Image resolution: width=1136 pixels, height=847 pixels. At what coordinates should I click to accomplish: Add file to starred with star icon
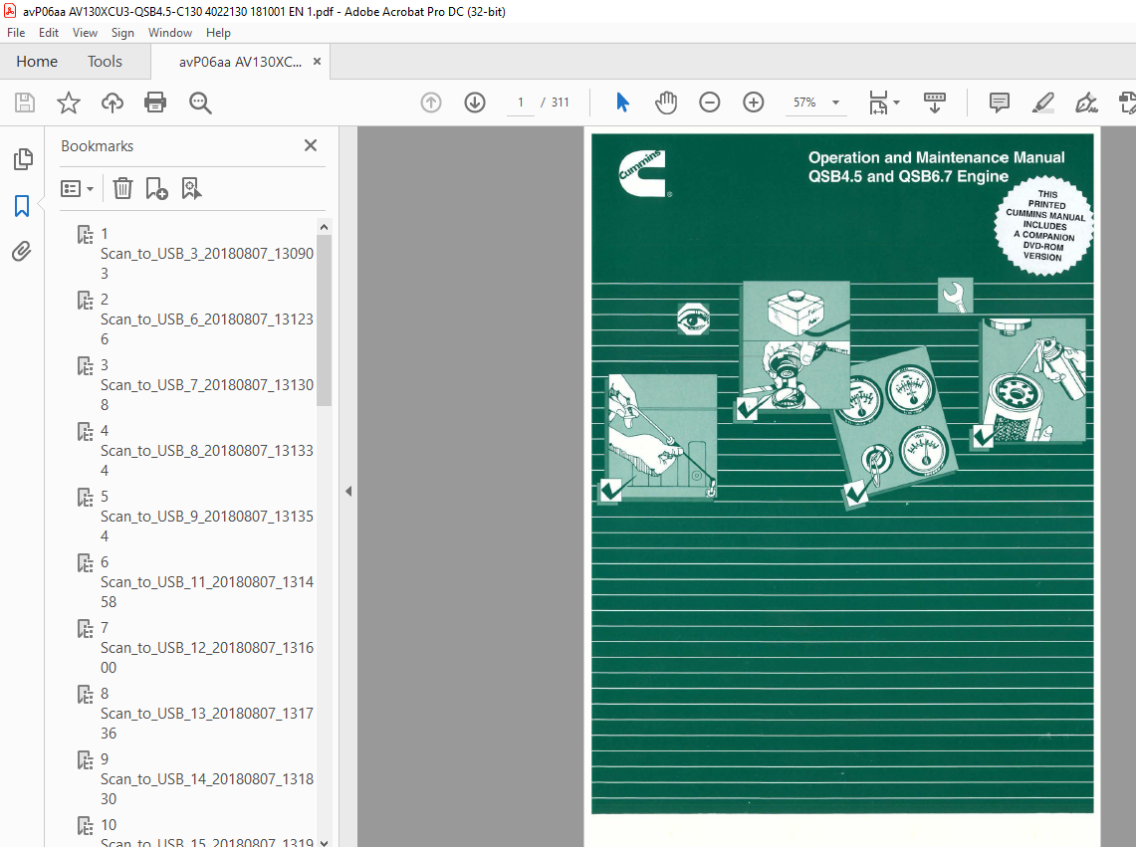pos(68,103)
